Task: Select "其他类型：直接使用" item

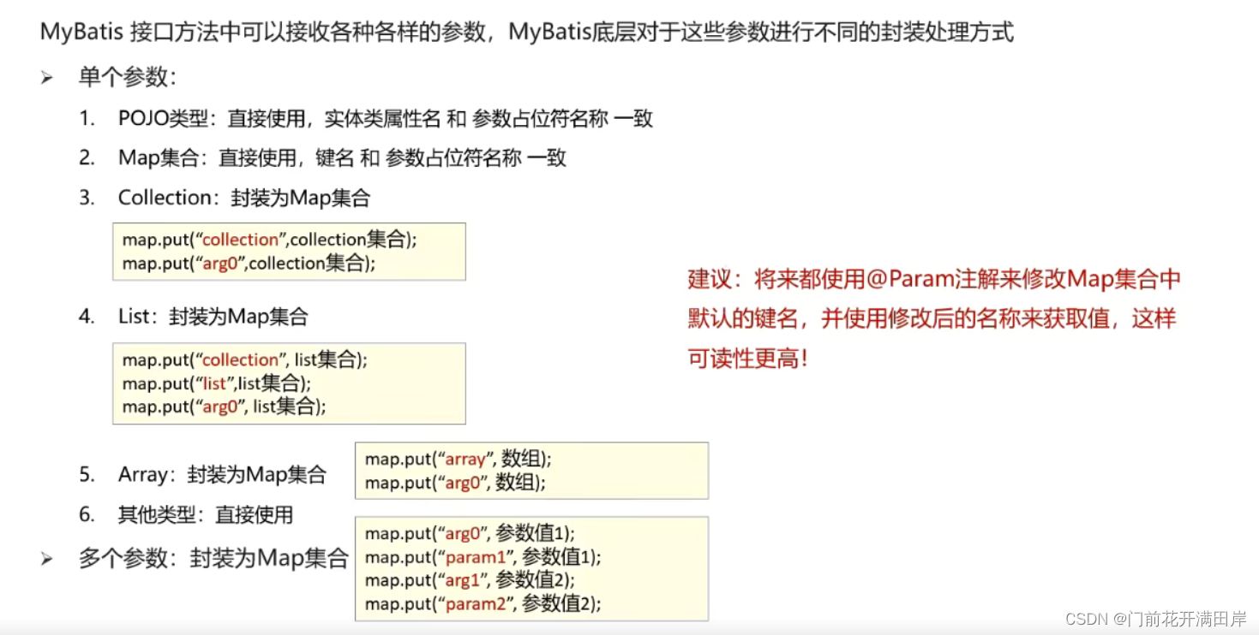Action: (206, 514)
